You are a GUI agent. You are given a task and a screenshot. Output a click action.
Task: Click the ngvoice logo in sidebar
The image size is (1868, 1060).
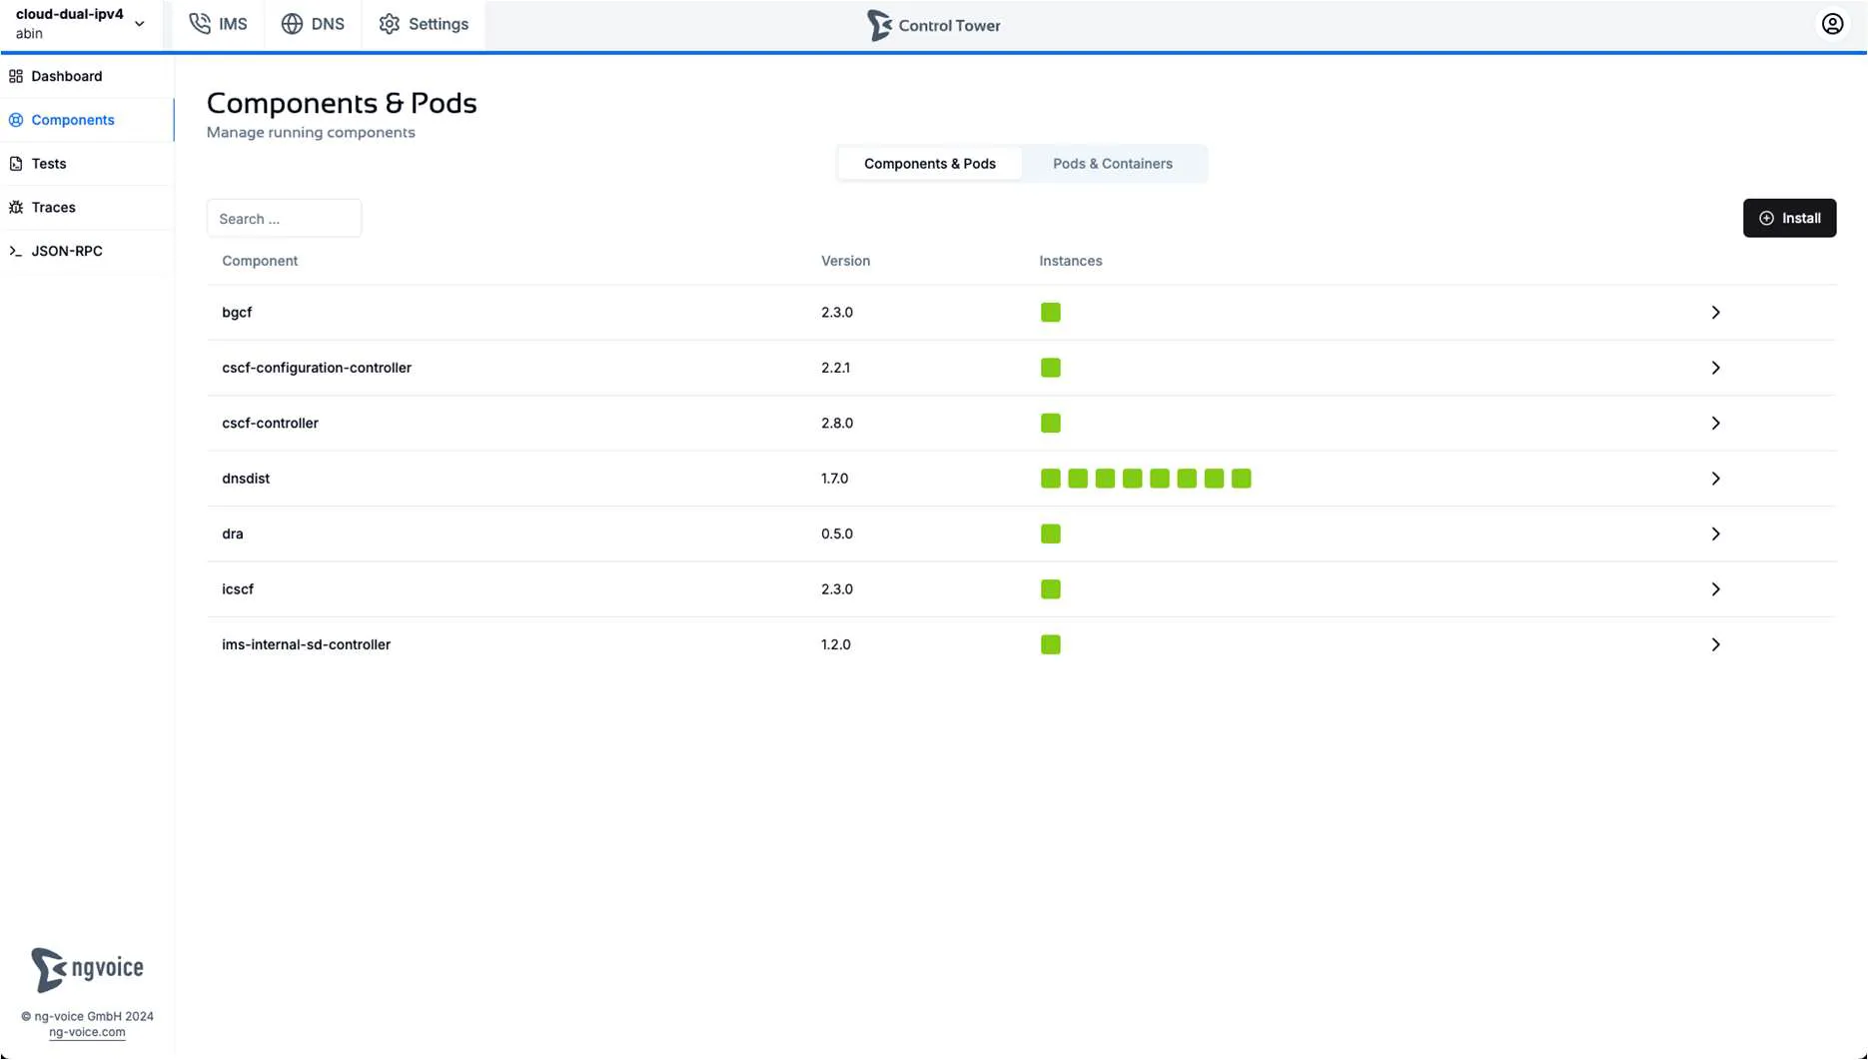click(87, 969)
